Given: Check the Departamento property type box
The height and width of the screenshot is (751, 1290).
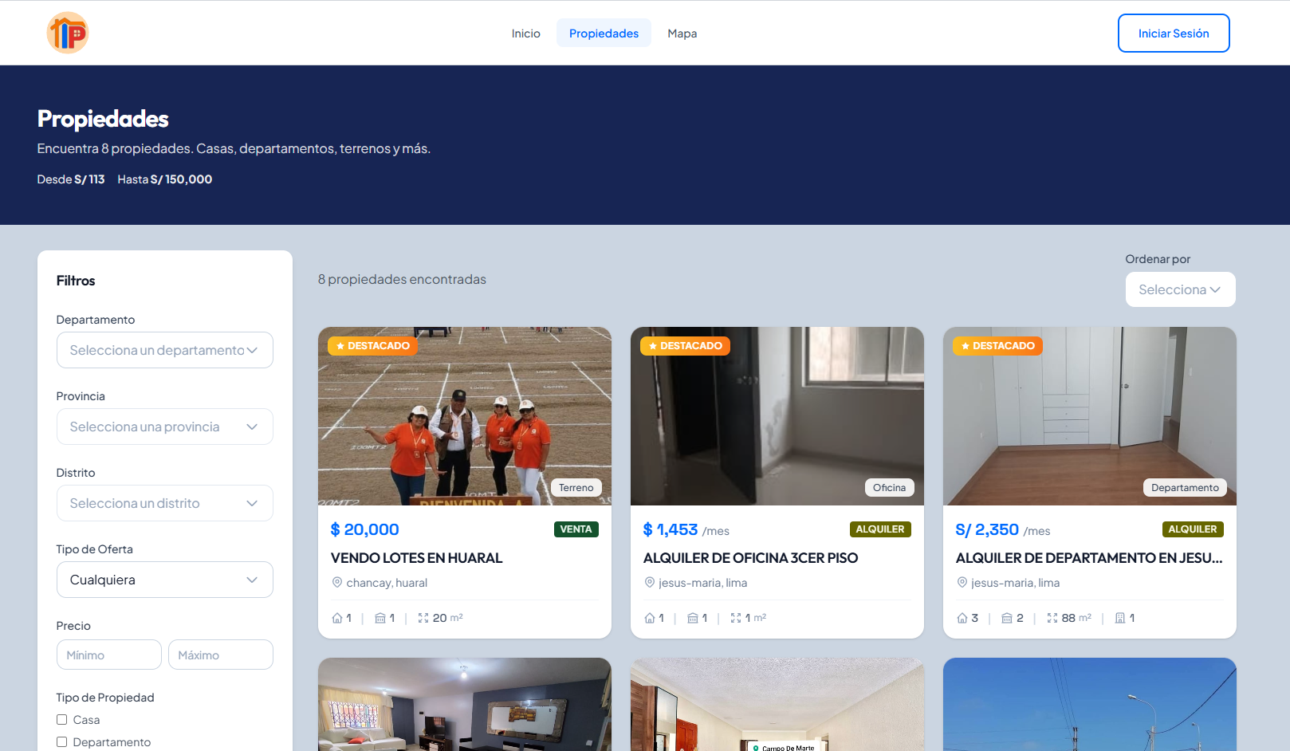Looking at the screenshot, I should (x=62, y=742).
